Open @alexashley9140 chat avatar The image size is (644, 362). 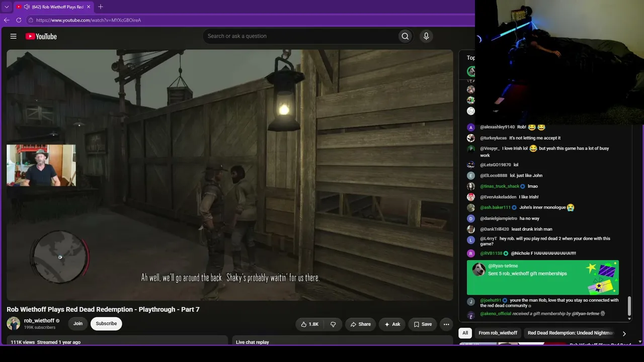click(x=471, y=127)
